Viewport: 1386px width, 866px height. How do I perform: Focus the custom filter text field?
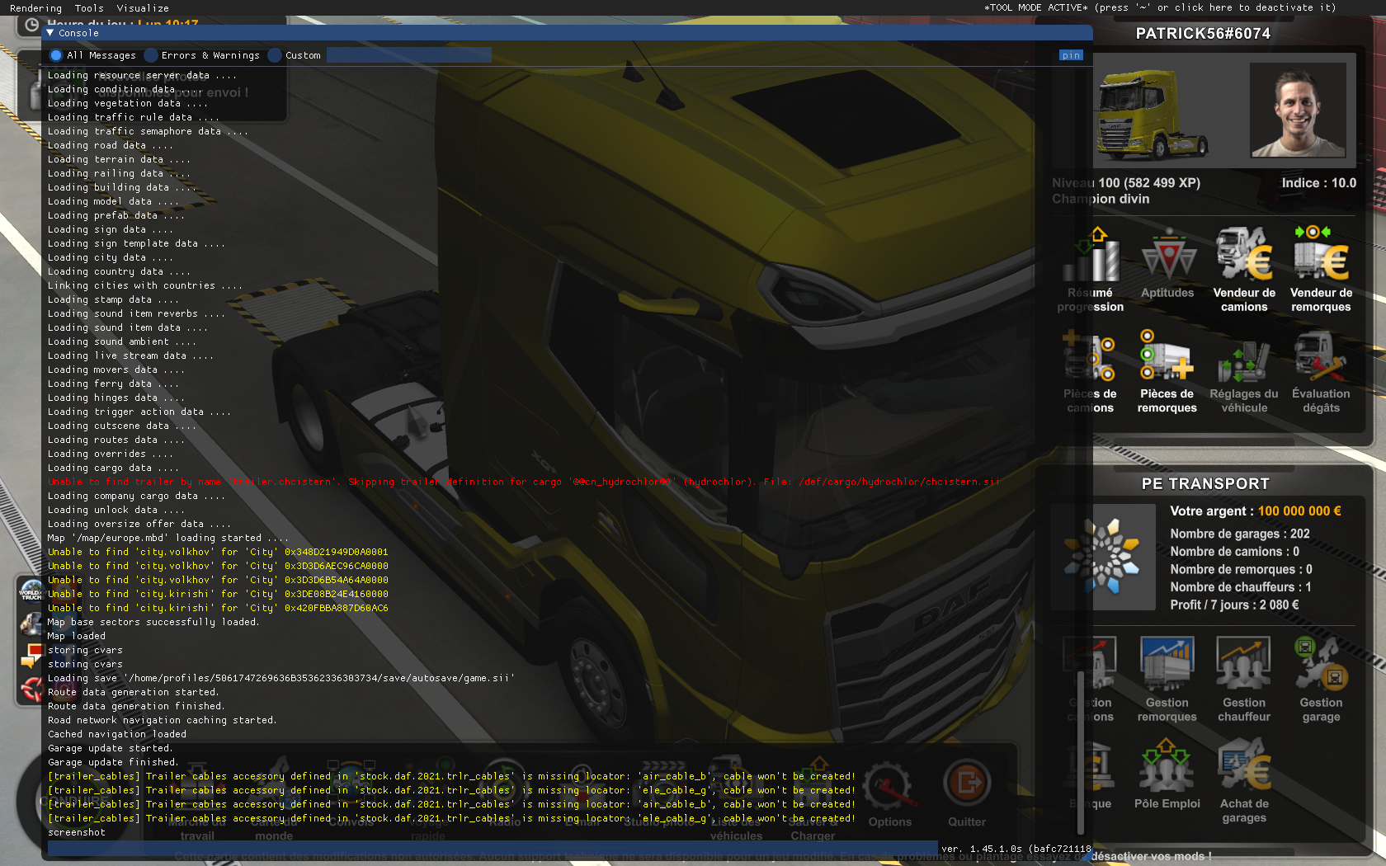(409, 55)
